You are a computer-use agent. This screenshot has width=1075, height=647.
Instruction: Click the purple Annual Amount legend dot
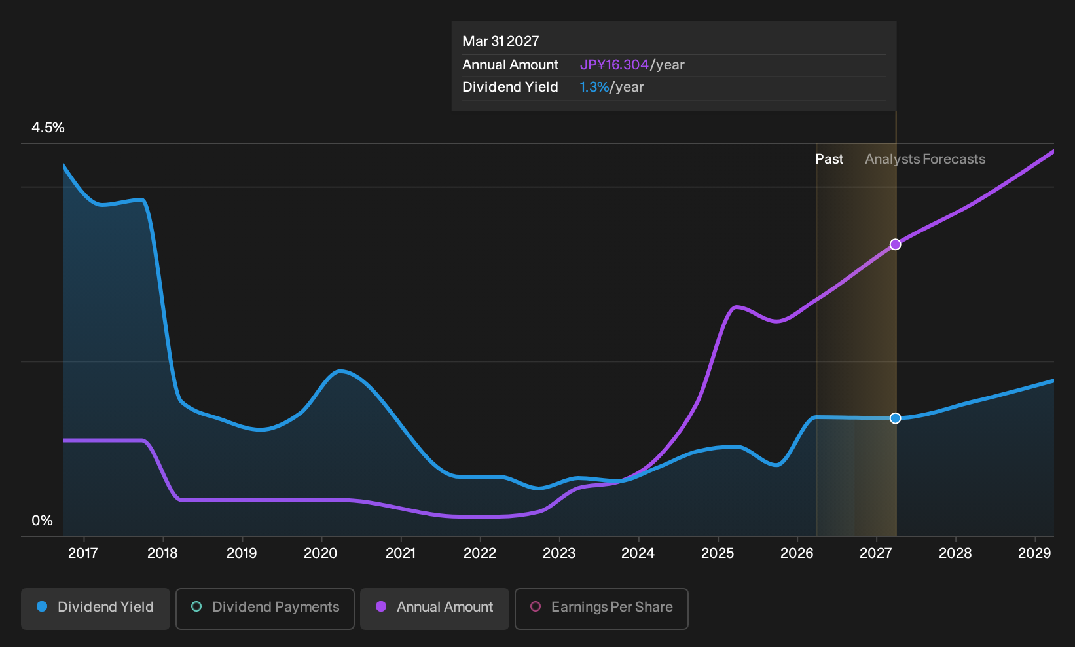click(x=381, y=607)
